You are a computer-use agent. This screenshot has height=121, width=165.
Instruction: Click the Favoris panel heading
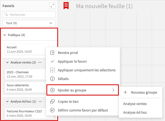click(8, 6)
